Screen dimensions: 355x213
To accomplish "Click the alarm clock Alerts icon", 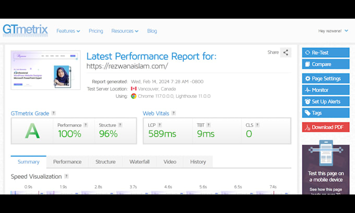I will tap(307, 102).
